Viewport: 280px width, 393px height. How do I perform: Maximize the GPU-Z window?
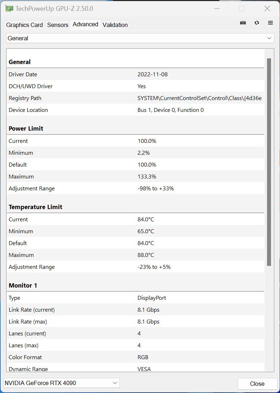click(x=241, y=9)
